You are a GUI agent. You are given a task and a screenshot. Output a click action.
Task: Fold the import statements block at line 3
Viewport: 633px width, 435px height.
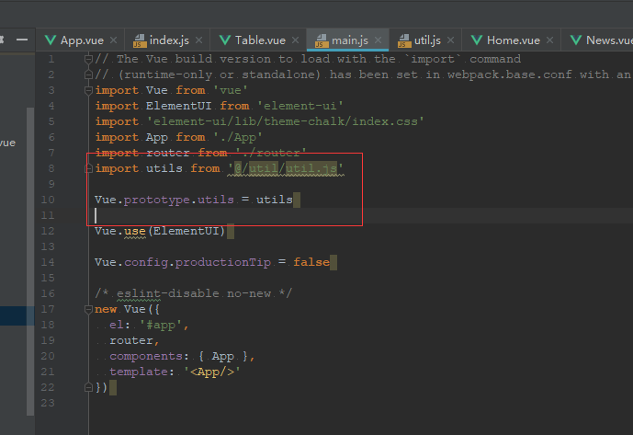90,91
